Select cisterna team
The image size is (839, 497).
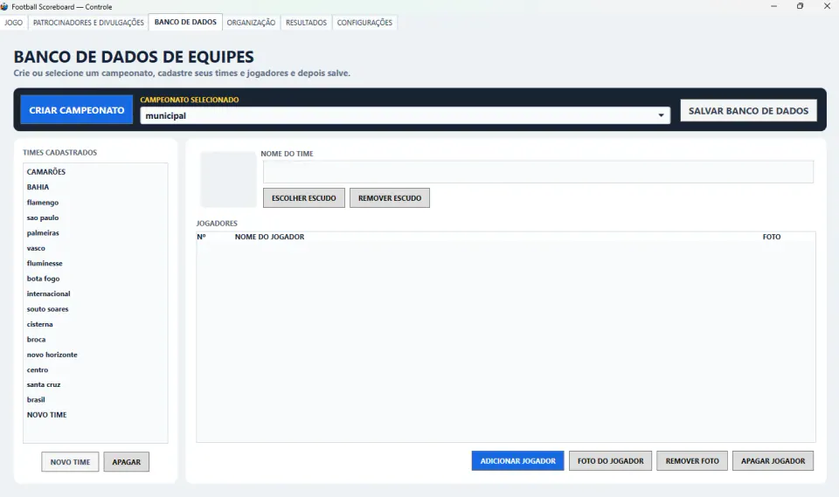95,324
